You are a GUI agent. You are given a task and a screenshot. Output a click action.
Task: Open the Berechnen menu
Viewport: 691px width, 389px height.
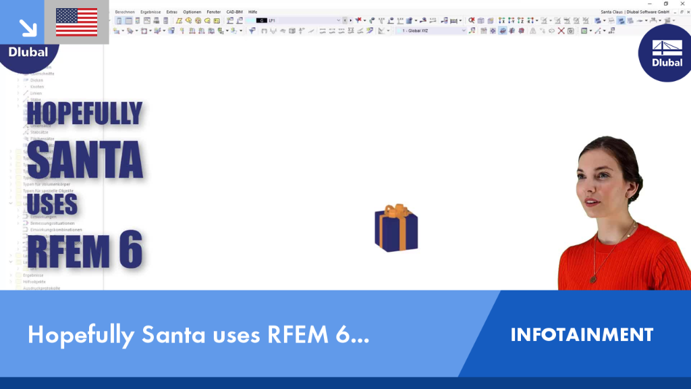125,12
